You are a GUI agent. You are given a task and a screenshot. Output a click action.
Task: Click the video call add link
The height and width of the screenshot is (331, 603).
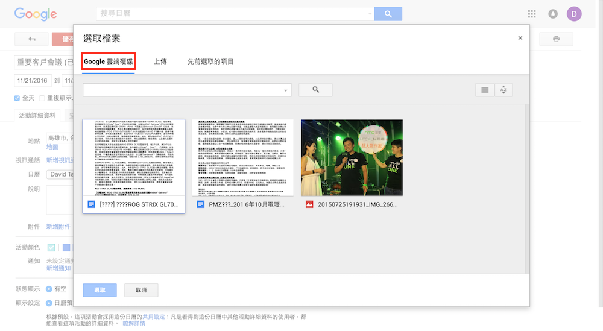tap(60, 160)
